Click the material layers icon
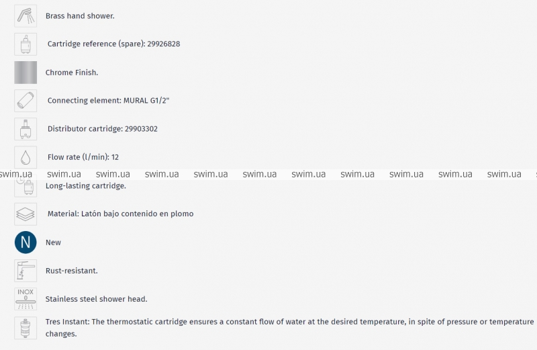Screen dimensions: 537x350 [x=26, y=214]
